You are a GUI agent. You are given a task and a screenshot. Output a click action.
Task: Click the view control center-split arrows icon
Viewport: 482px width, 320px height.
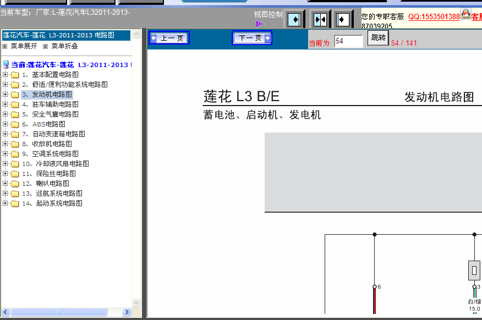pos(320,20)
